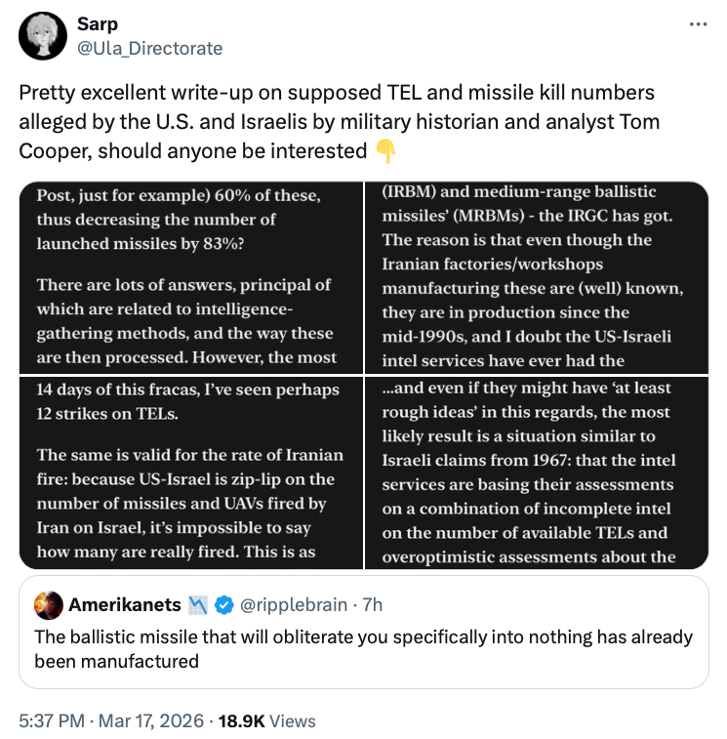727x739 pixels.
Task: Click the pointing-down hand emoji
Action: (386, 151)
